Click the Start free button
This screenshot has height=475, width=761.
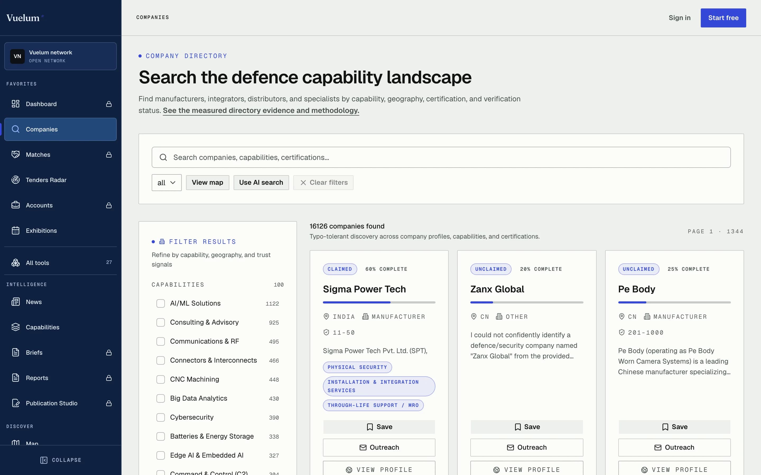(x=723, y=18)
